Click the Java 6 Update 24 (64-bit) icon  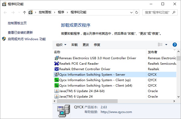pyautogui.click(x=56, y=91)
